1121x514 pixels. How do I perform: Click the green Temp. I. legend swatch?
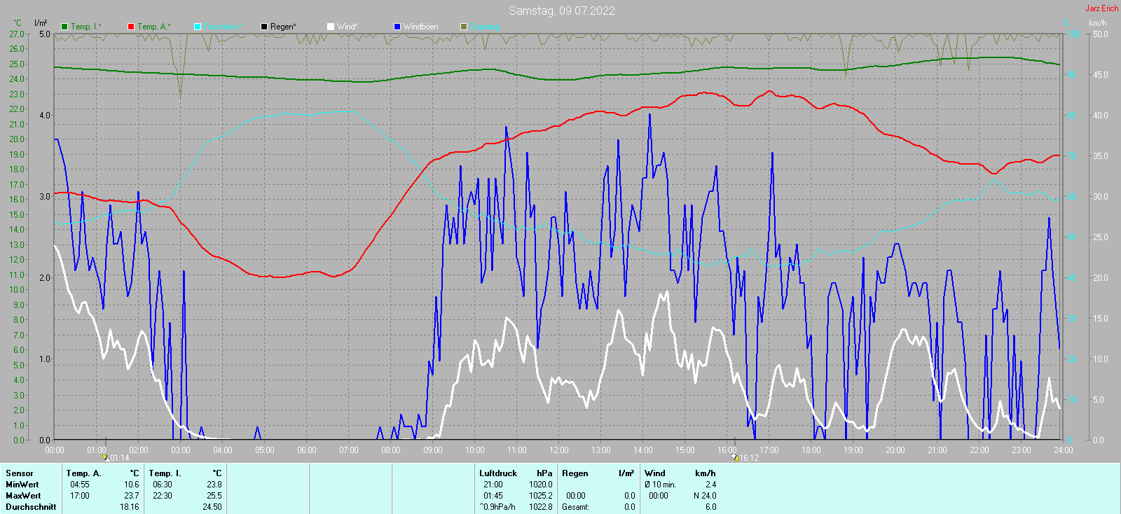coord(64,27)
